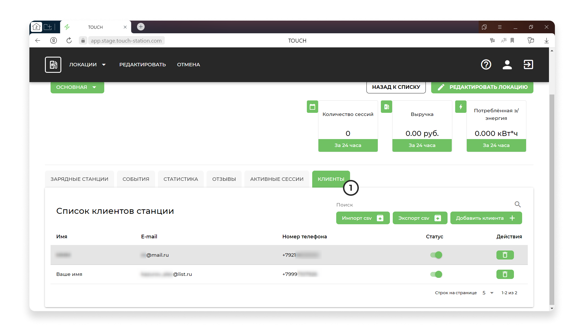
Task: Click НАЗАД К СПИСКУ button
Action: coord(396,87)
